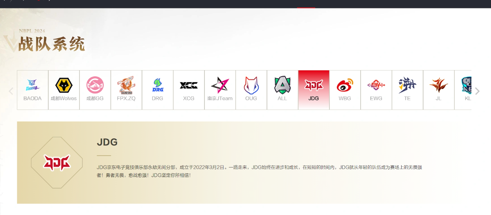Screen dimensions: 491x215
Task: Select the 南京JTeam star logo
Action: click(220, 85)
